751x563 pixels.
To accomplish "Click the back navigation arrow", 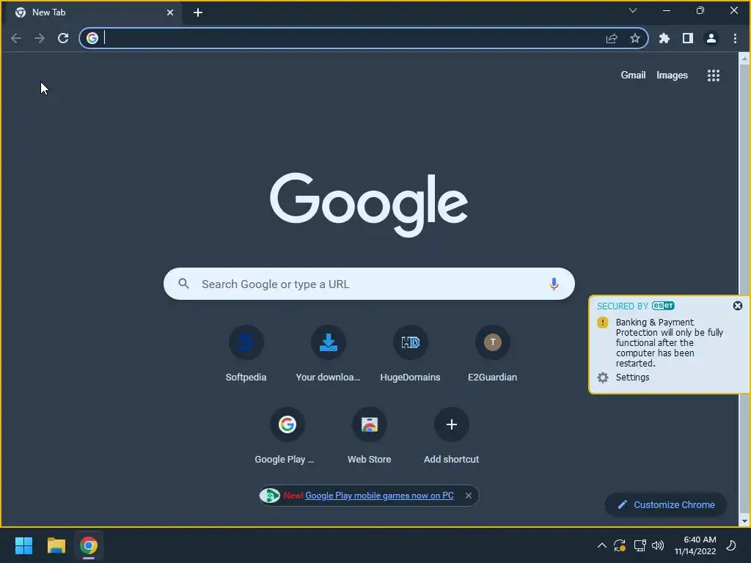I will point(16,38).
